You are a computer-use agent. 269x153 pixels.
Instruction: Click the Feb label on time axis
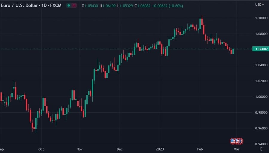[200, 149]
